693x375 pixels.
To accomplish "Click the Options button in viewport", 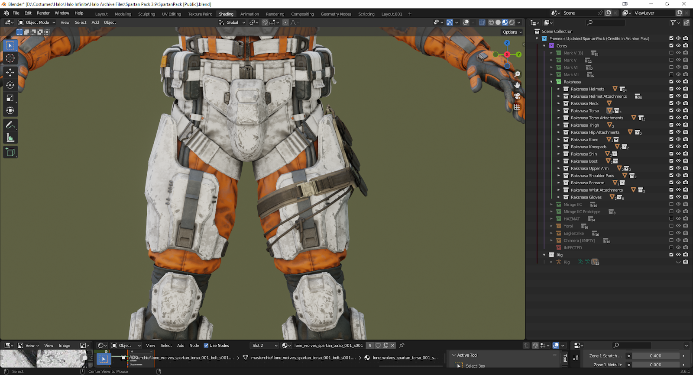I will click(512, 32).
